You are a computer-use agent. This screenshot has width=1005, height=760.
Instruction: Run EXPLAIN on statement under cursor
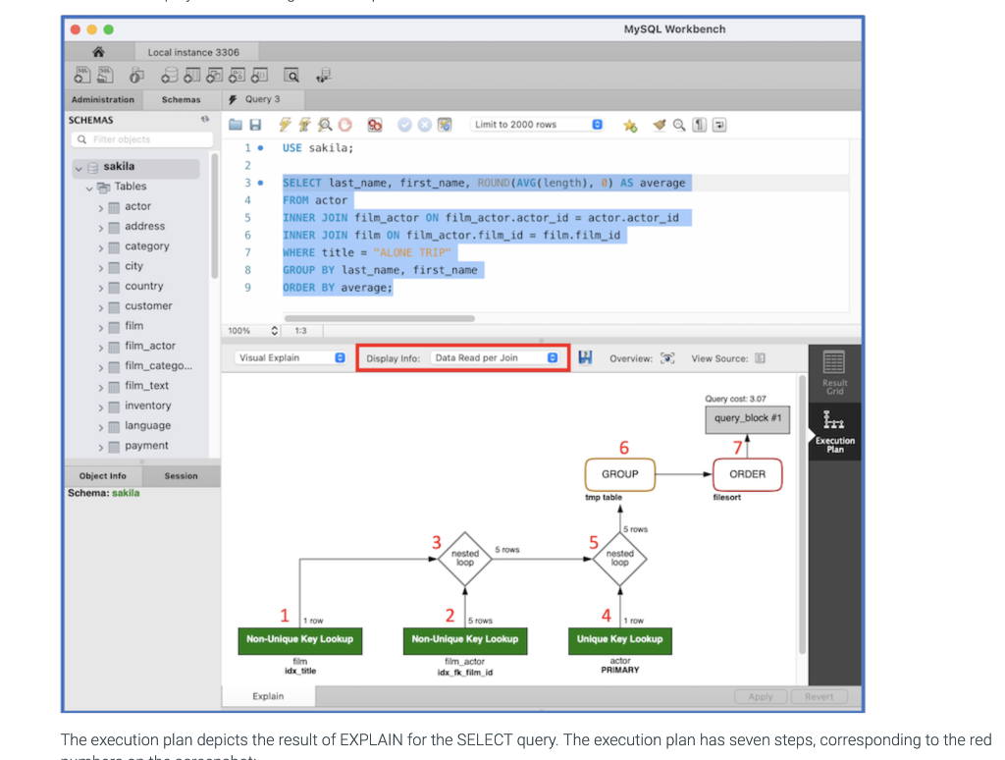tap(325, 125)
